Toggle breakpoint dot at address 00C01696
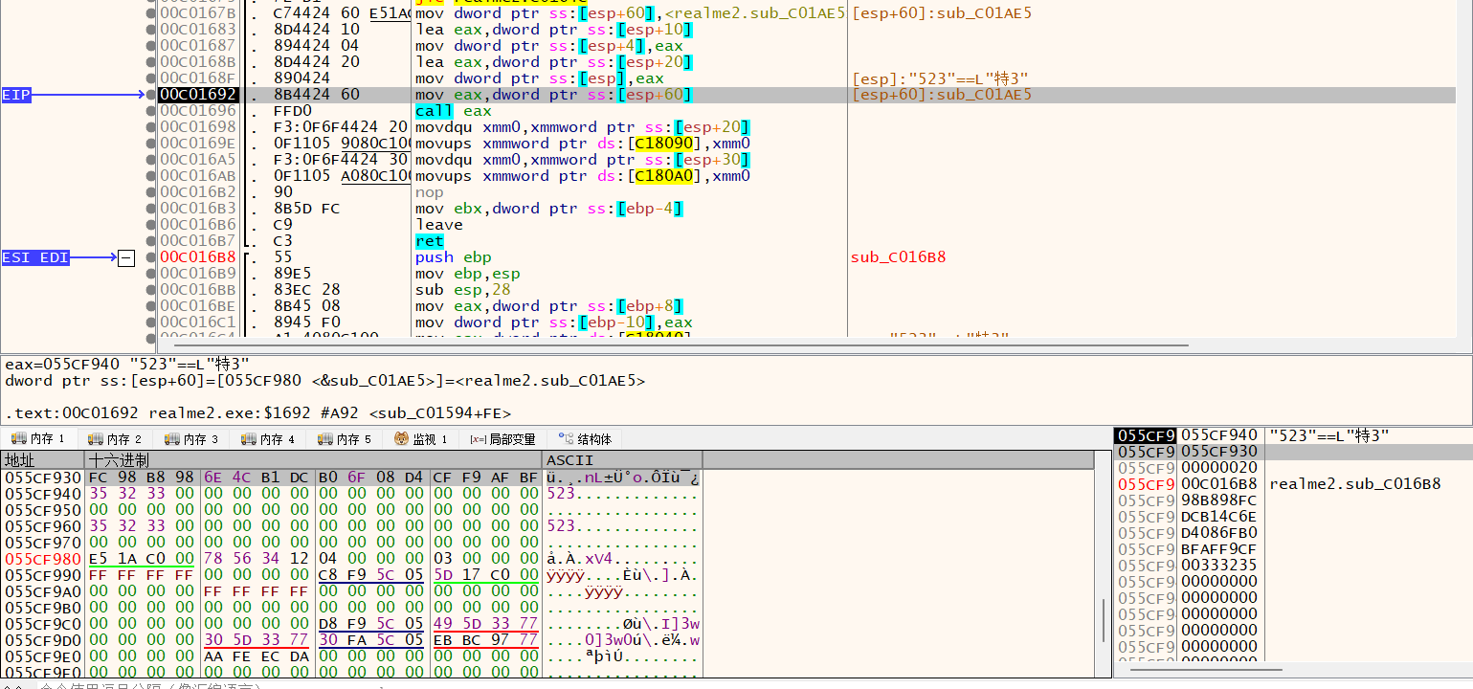 pyautogui.click(x=151, y=111)
